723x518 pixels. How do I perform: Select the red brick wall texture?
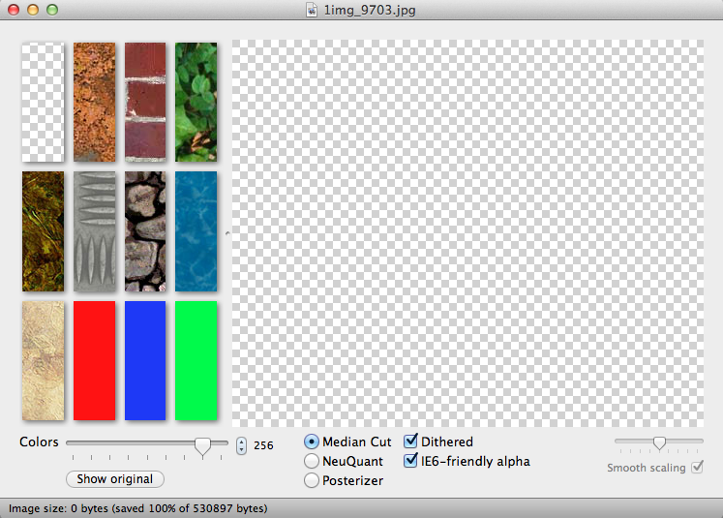145,102
